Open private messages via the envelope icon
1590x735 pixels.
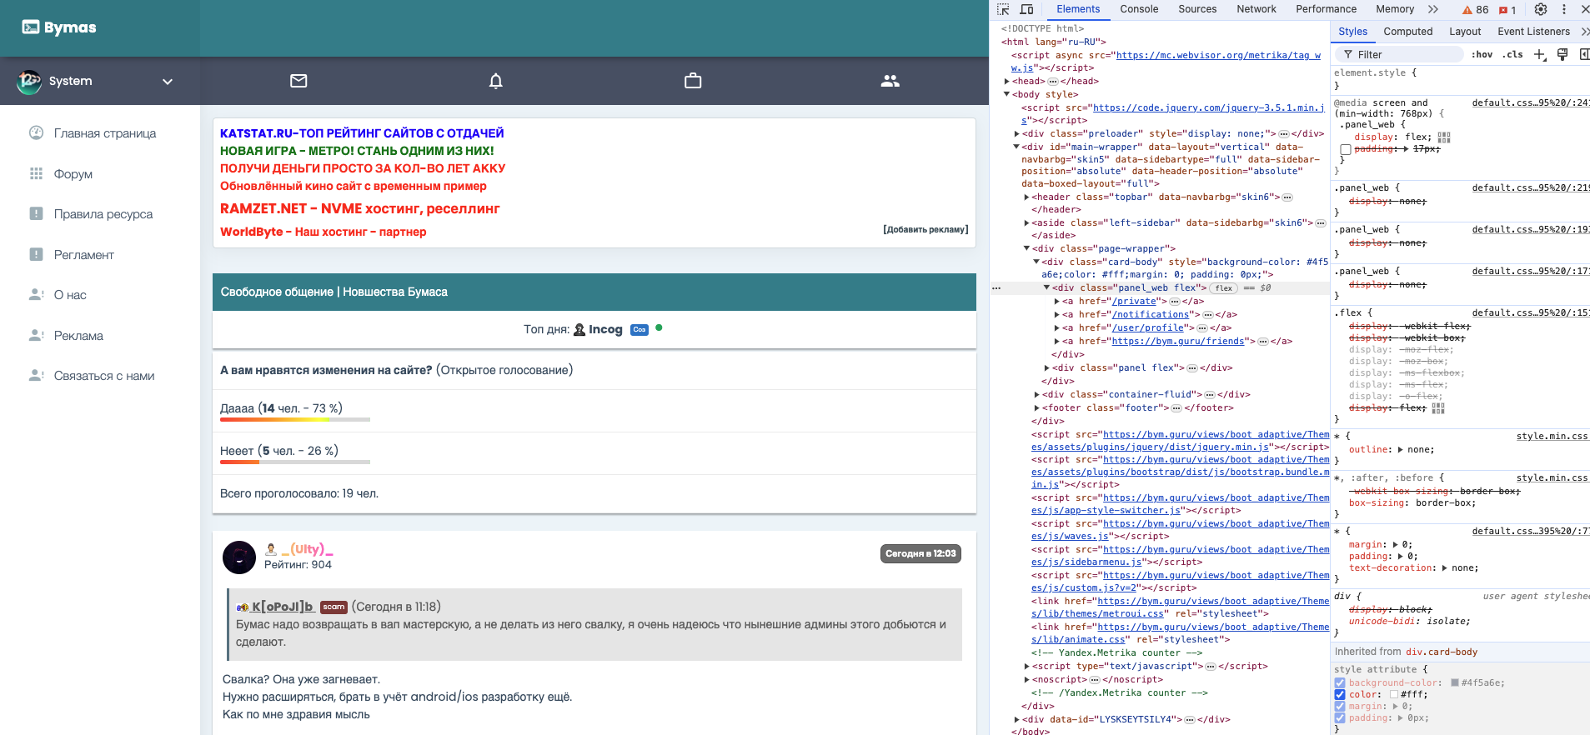(298, 81)
